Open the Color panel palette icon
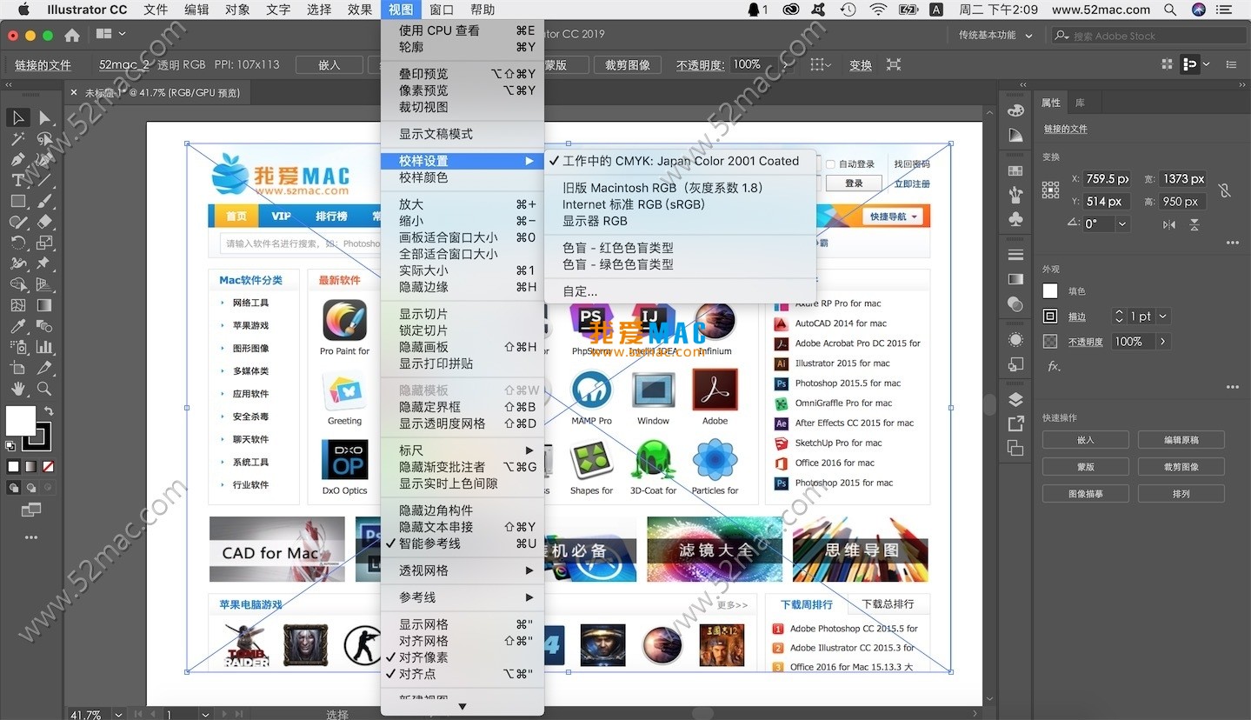The image size is (1251, 720). click(x=1015, y=110)
